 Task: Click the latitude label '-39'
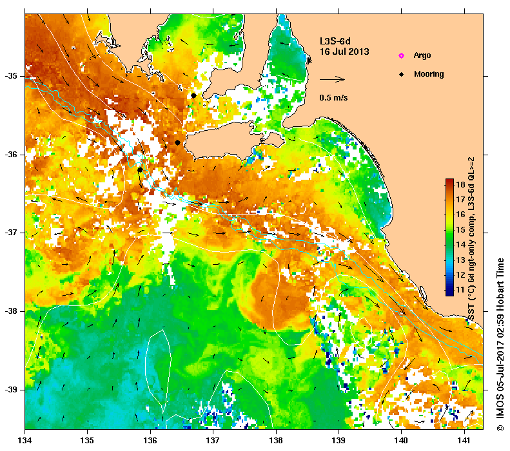(x=11, y=390)
